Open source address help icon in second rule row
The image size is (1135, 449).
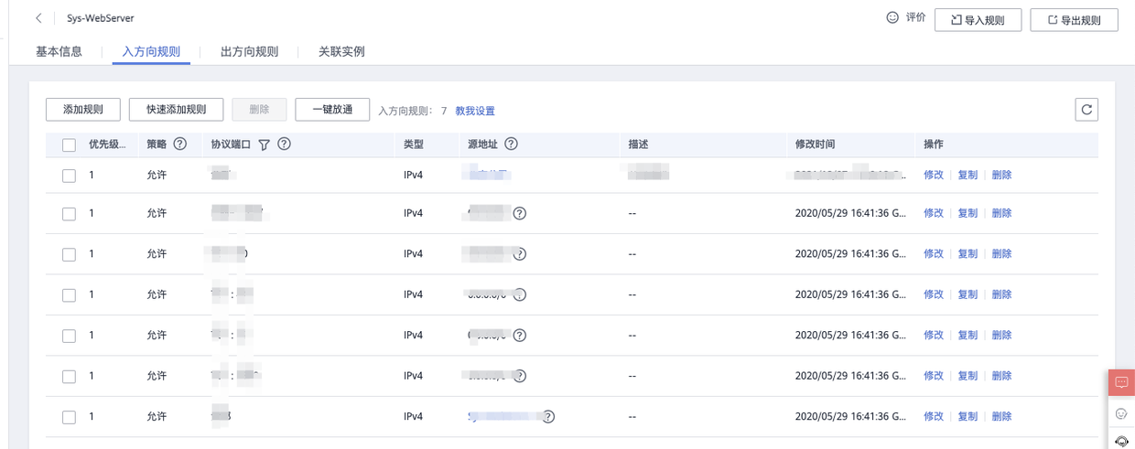pyautogui.click(x=519, y=213)
